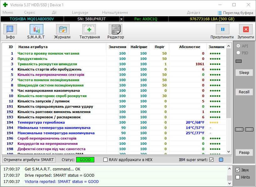Click the 20°C/68°F temperature value

click(x=195, y=122)
